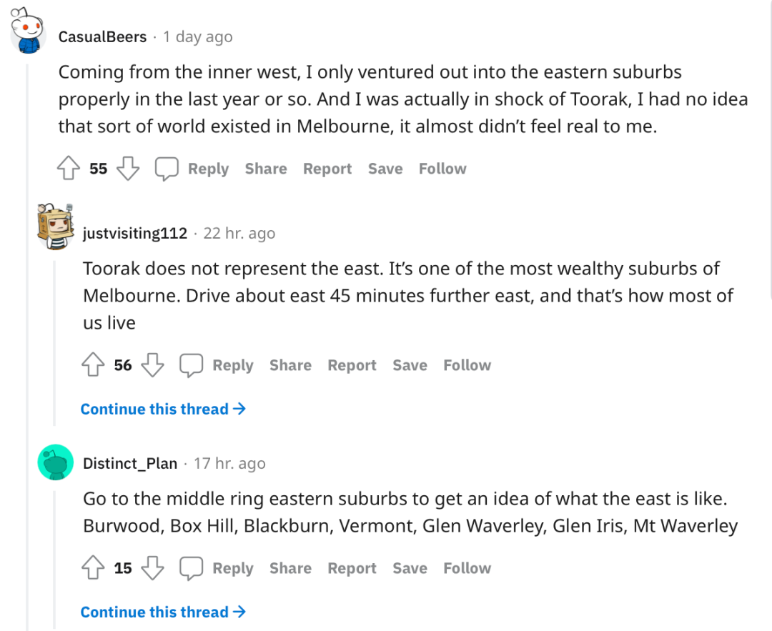Save justvisiting112's comment
Screen dimensions: 772x631
(x=410, y=365)
